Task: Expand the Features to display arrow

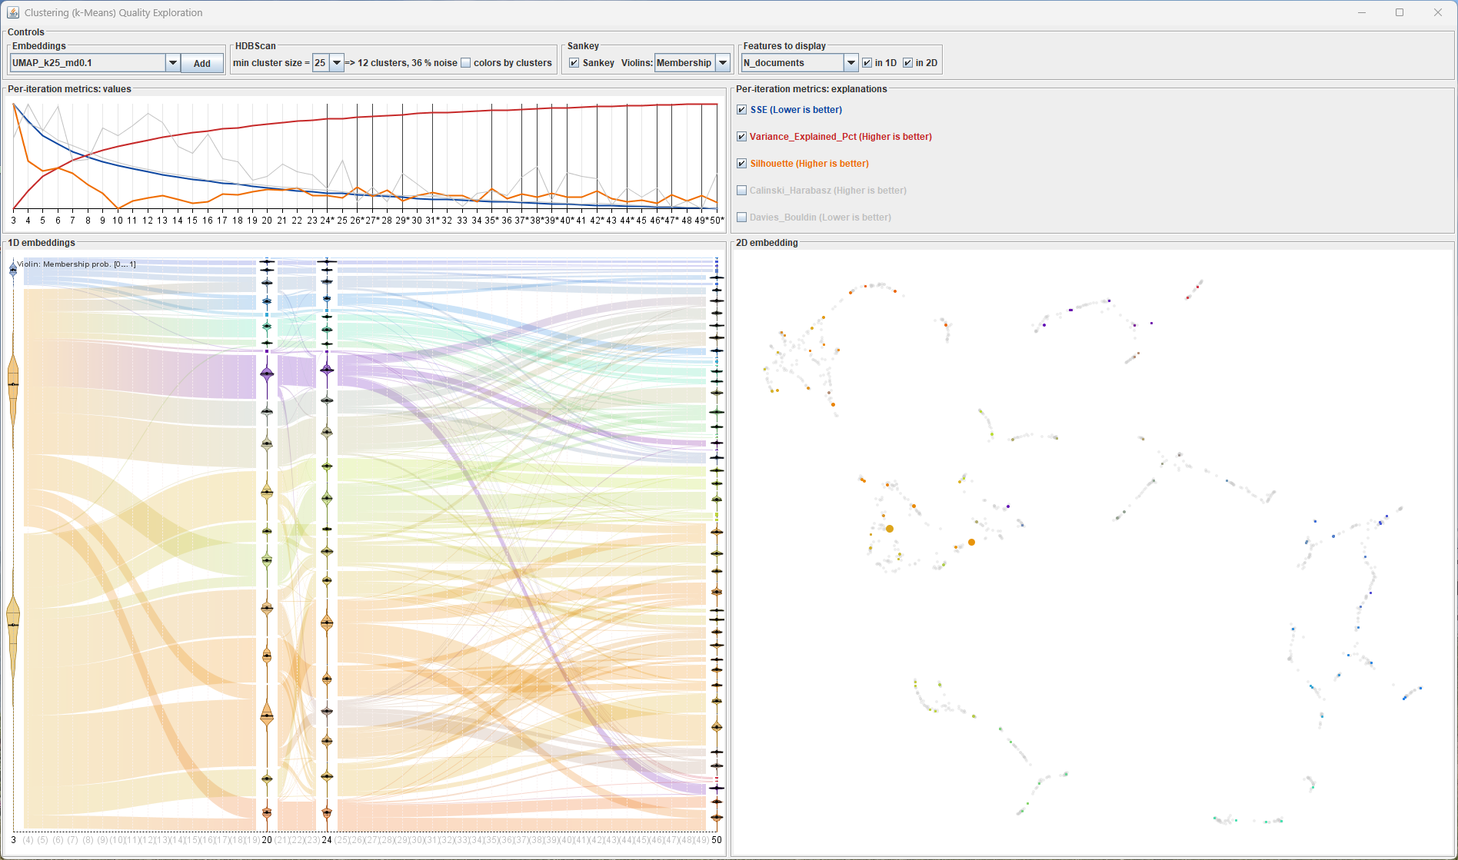Action: [851, 63]
